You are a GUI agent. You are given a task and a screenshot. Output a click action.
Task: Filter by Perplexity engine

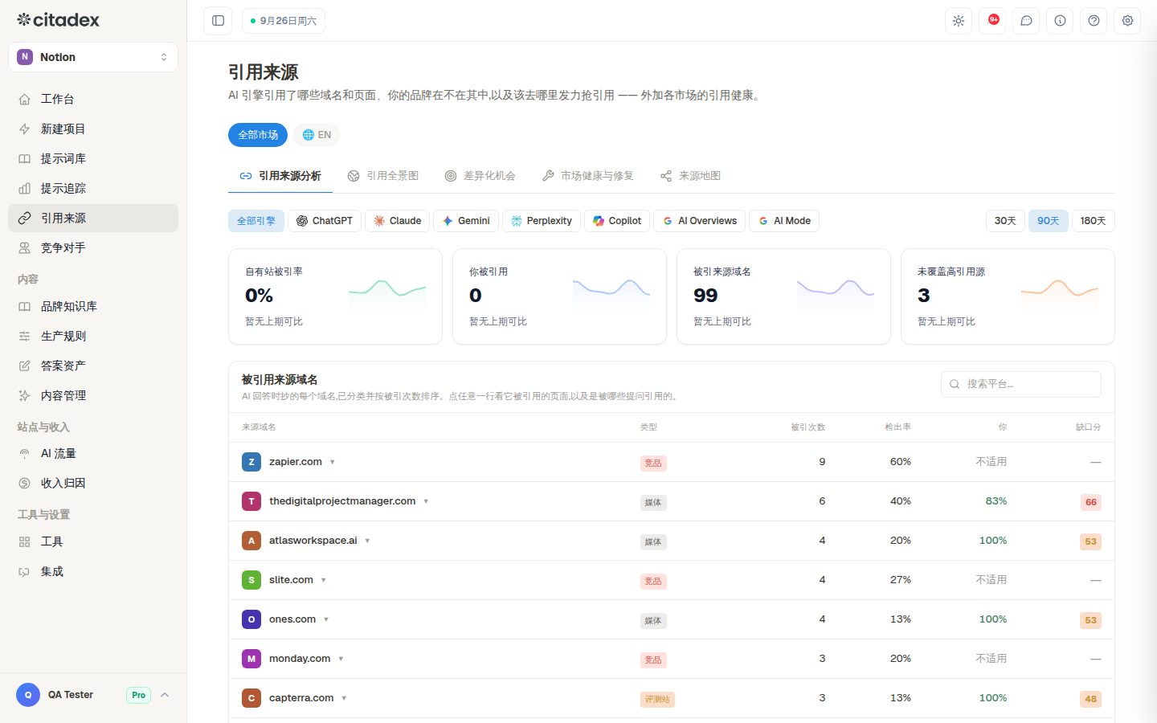(x=542, y=221)
